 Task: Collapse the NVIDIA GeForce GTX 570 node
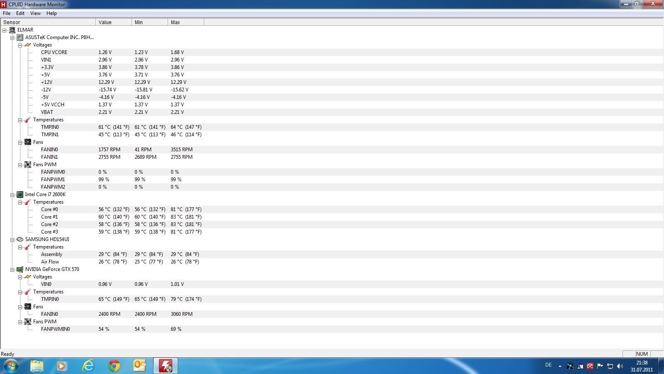click(12, 269)
